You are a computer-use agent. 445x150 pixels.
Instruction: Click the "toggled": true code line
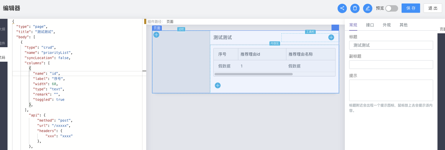[49, 100]
